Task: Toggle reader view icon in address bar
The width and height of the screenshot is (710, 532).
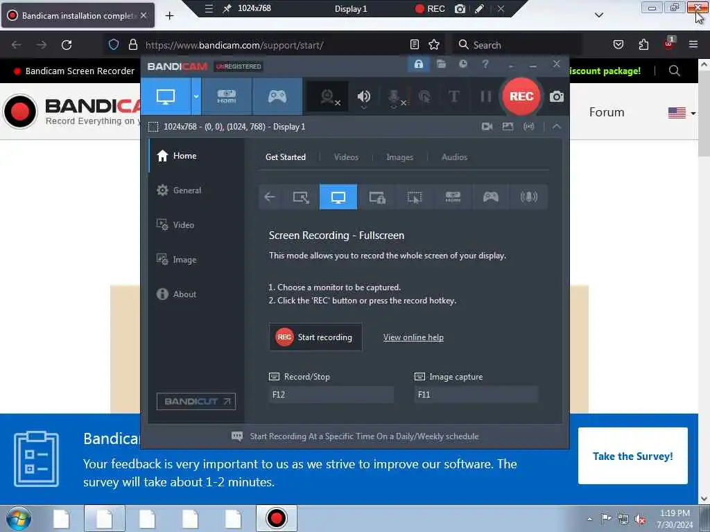Action: (x=415, y=44)
